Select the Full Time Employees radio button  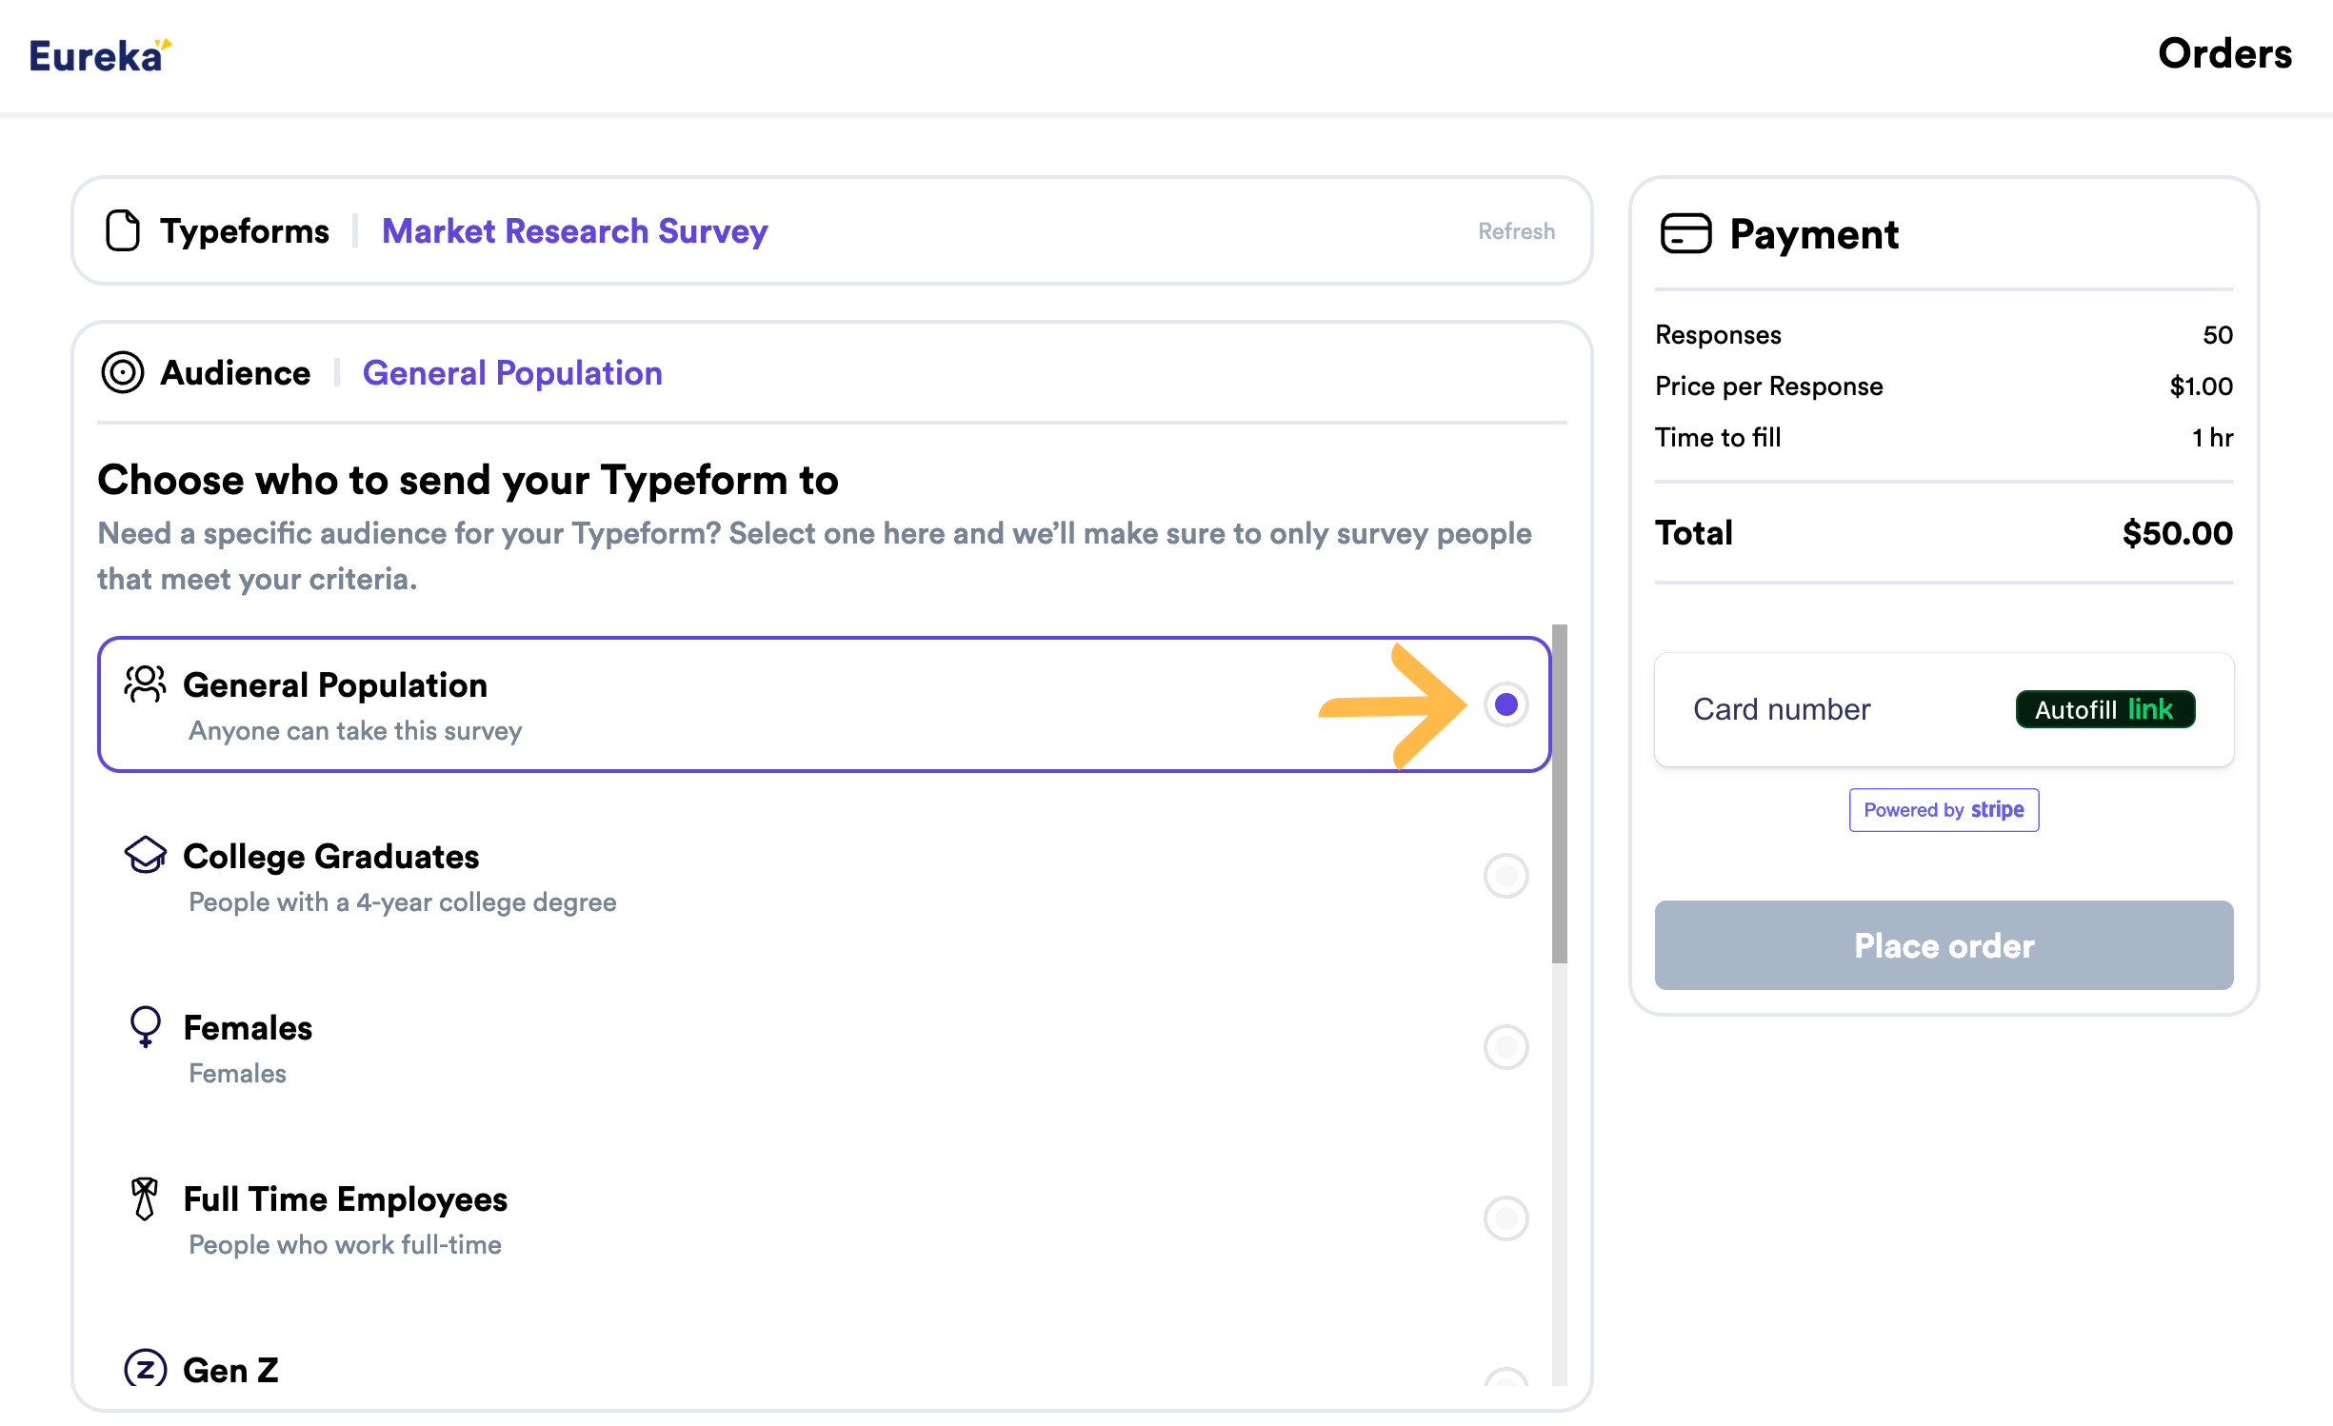point(1505,1218)
